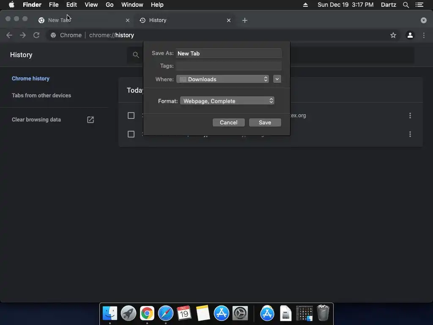Open Launchpad rocket icon in Dock
This screenshot has height=325, width=433.
[129, 314]
